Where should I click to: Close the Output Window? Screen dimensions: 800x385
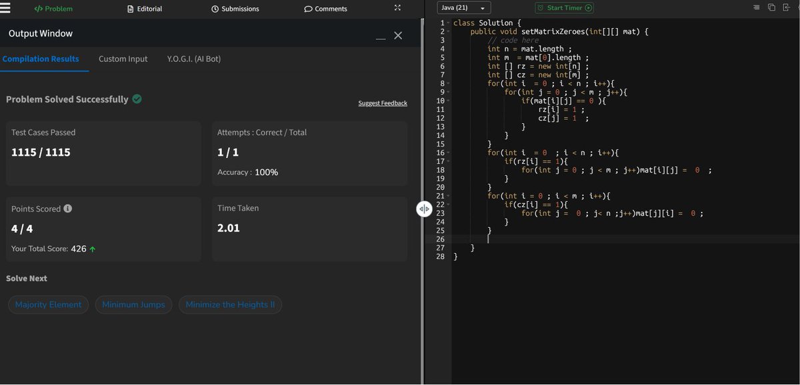398,35
